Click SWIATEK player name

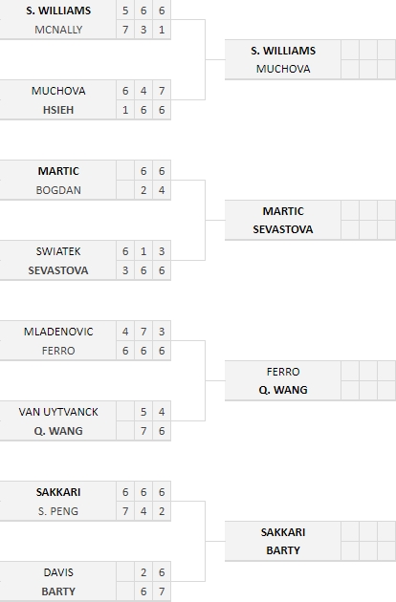click(58, 251)
